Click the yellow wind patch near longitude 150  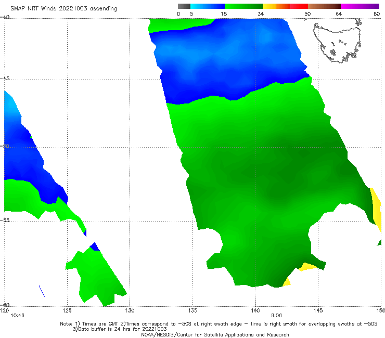pyautogui.click(x=376, y=210)
